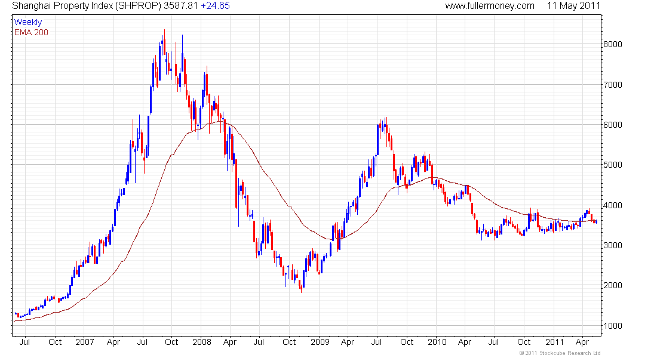This screenshot has width=657, height=358.
Task: Click the Weekly legend label
Action: (x=28, y=22)
